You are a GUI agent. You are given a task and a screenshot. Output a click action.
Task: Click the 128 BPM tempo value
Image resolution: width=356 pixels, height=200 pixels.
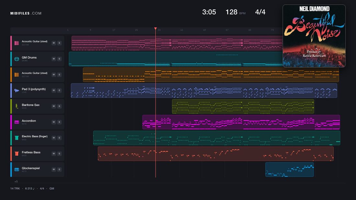coord(231,12)
